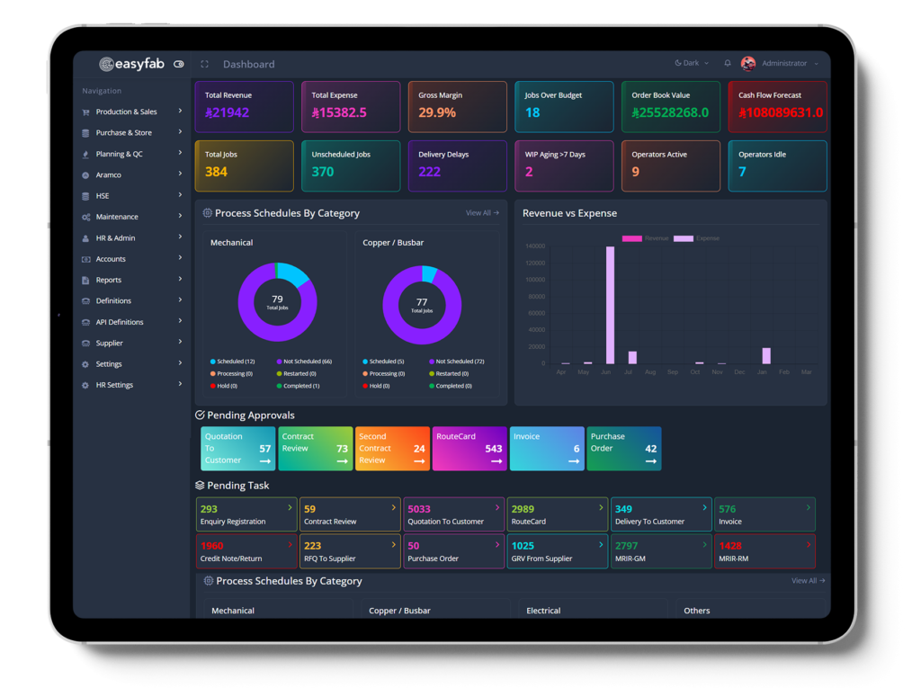Open Quotation To Customer approvals card
Screen dimensions: 921x688
[237, 448]
